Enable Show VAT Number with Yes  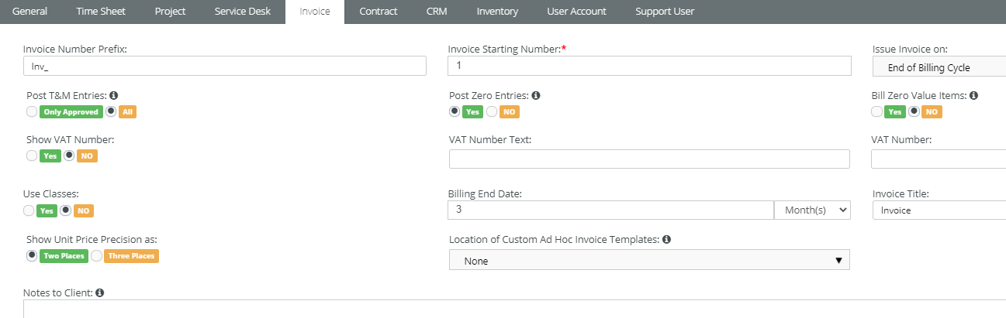click(x=32, y=156)
